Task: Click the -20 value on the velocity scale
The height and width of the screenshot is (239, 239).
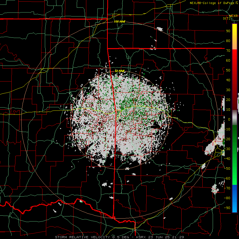Action: pyautogui.click(x=227, y=139)
